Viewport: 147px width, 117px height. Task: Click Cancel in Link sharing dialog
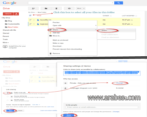coord(20,110)
